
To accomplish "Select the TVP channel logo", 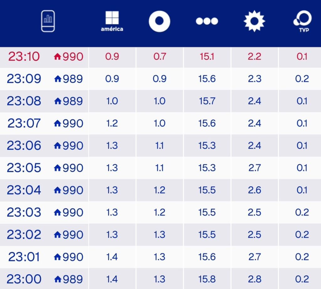I will coord(302,21).
